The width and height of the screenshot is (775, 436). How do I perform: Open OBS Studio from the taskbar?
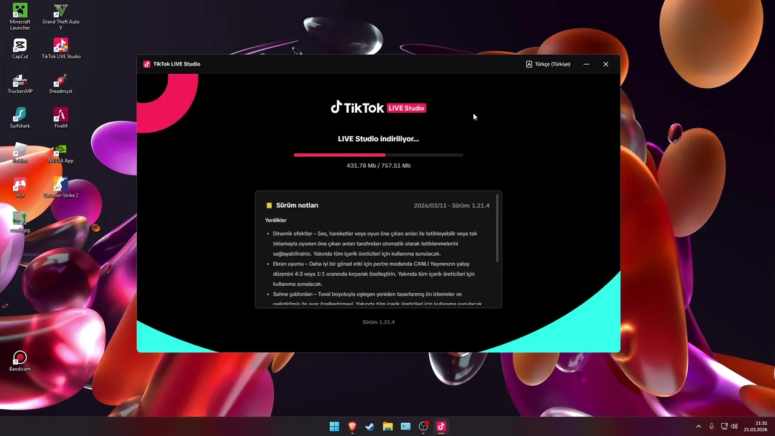pos(423,426)
